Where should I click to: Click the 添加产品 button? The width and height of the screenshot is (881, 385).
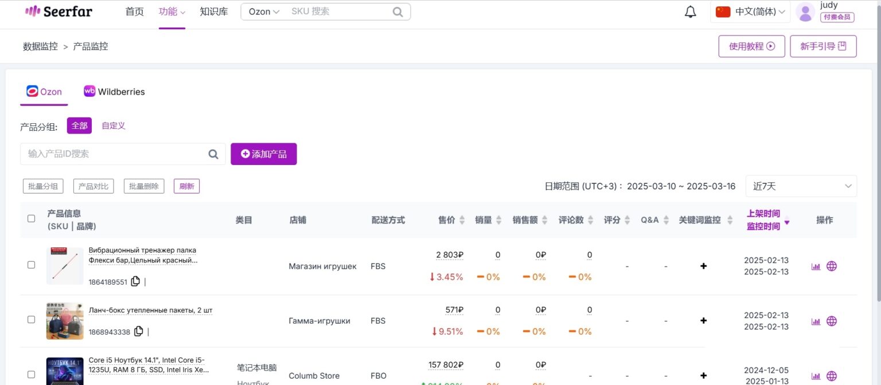pyautogui.click(x=264, y=154)
